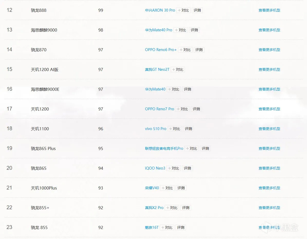Select the 骁龙888 chip name
This screenshot has height=239, width=307.
point(39,10)
